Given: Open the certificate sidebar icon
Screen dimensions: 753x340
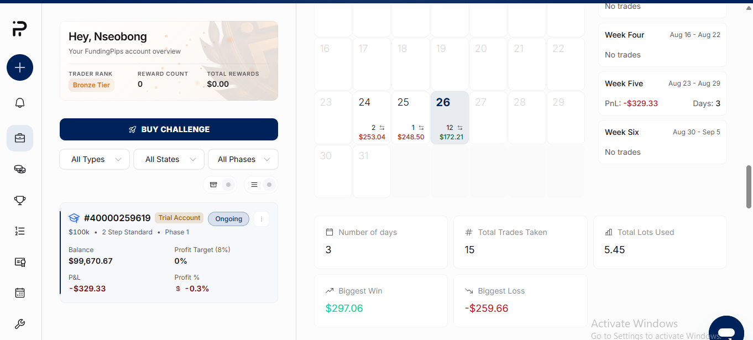Looking at the screenshot, I should (20, 262).
